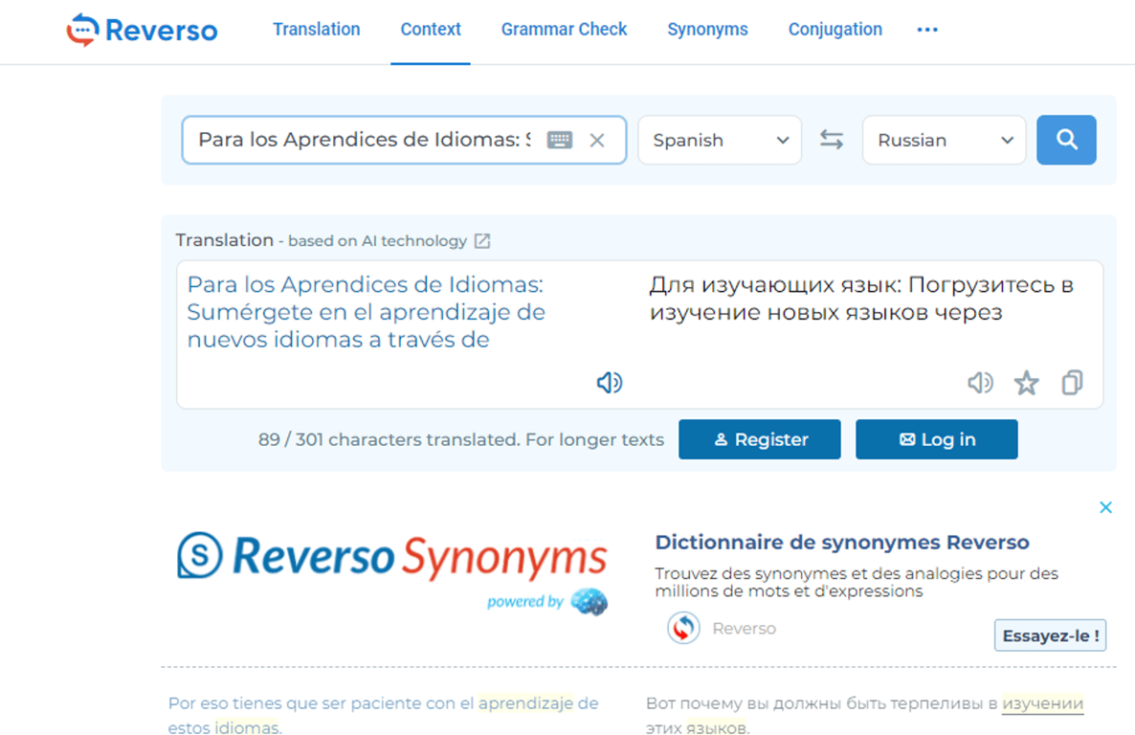Select the Context tab
This screenshot has width=1135, height=735.
(x=431, y=30)
